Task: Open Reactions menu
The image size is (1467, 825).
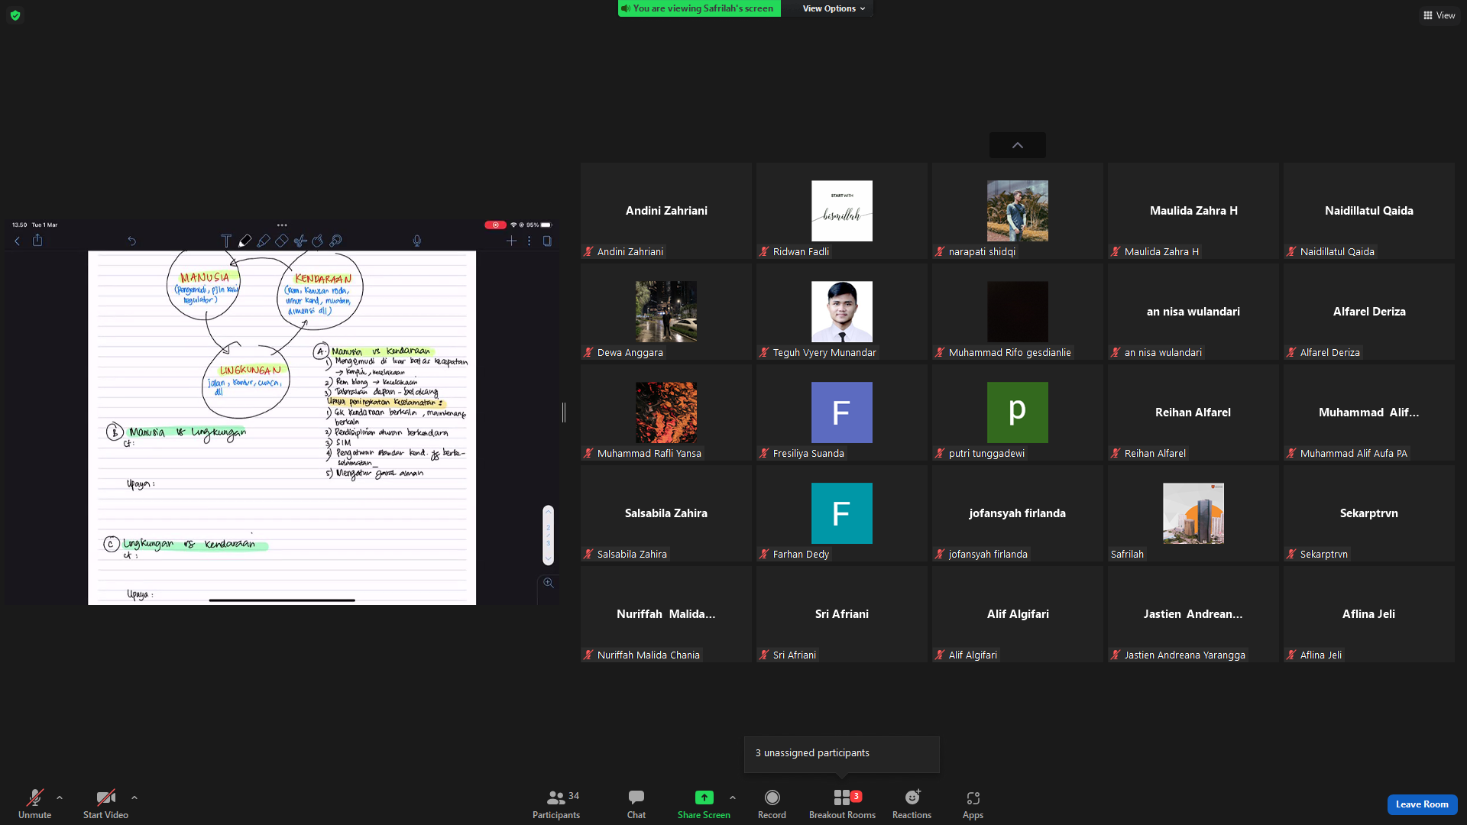Action: click(x=912, y=804)
